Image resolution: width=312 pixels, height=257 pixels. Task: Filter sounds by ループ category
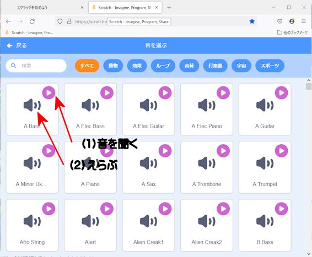pyautogui.click(x=163, y=65)
